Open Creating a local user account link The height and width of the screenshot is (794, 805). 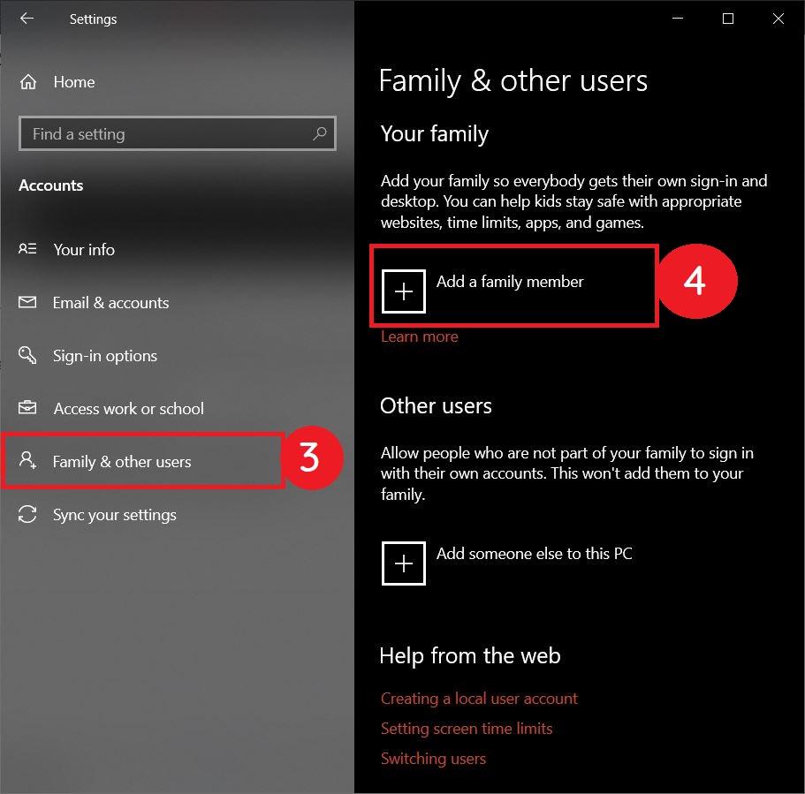point(479,699)
